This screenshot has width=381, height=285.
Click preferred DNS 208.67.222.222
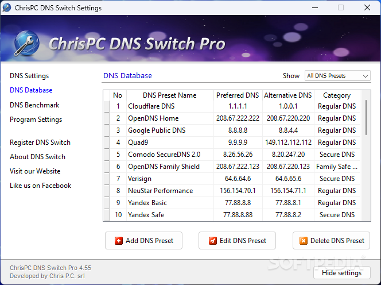click(x=238, y=118)
